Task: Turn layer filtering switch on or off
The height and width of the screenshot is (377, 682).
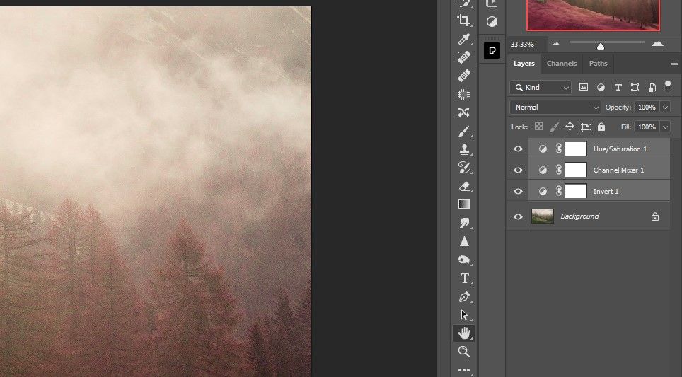Action: 668,86
